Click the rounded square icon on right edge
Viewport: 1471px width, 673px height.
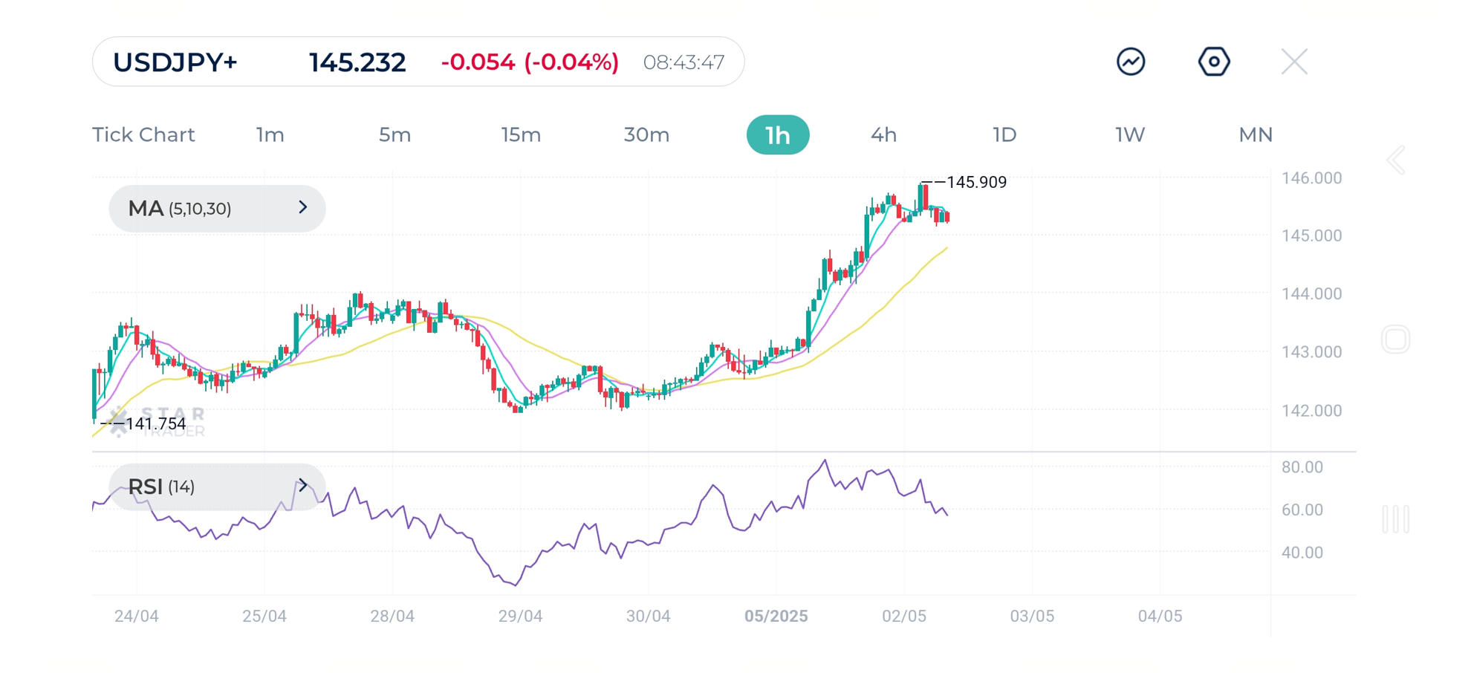(x=1395, y=338)
